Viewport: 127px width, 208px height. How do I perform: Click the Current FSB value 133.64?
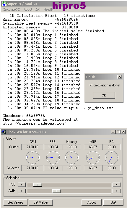point(53,147)
